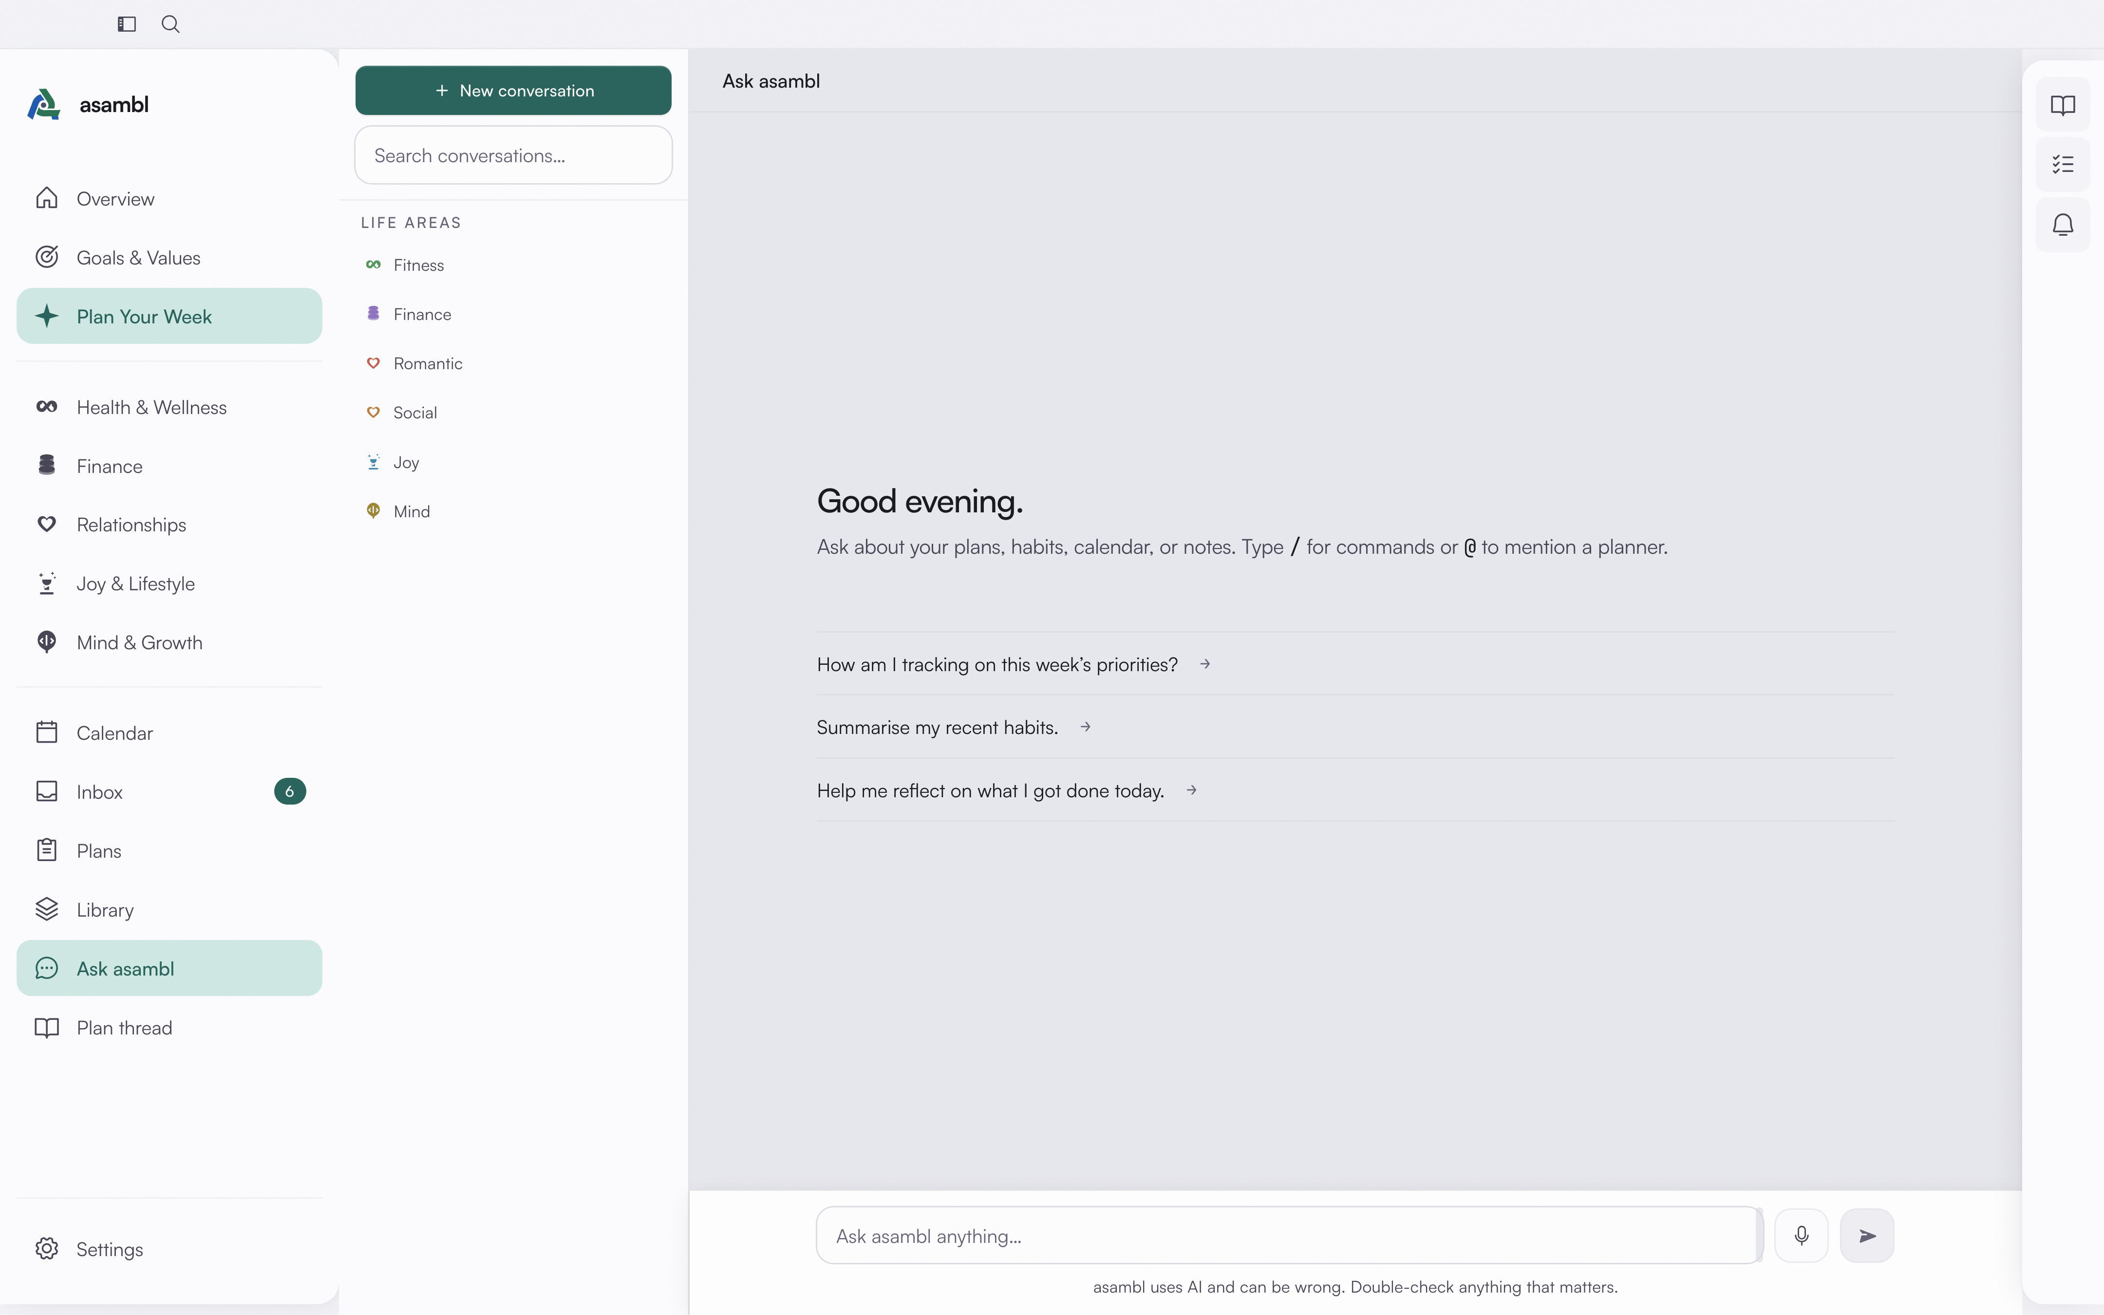
Task: Open the top bar search icon
Action: pyautogui.click(x=170, y=24)
